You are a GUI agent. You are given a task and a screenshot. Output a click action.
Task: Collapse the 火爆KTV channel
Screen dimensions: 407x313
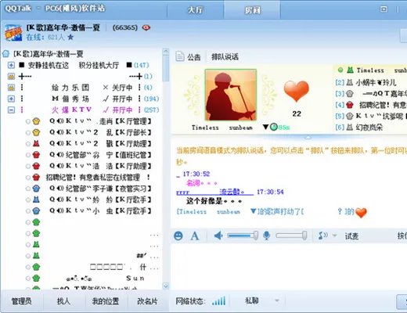[11, 110]
